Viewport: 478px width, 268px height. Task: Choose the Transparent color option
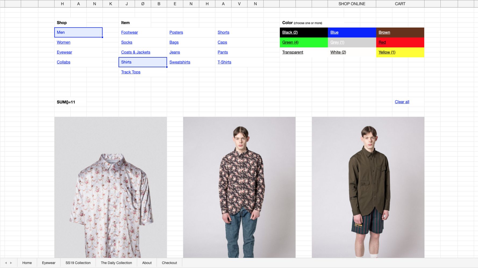[x=304, y=52]
